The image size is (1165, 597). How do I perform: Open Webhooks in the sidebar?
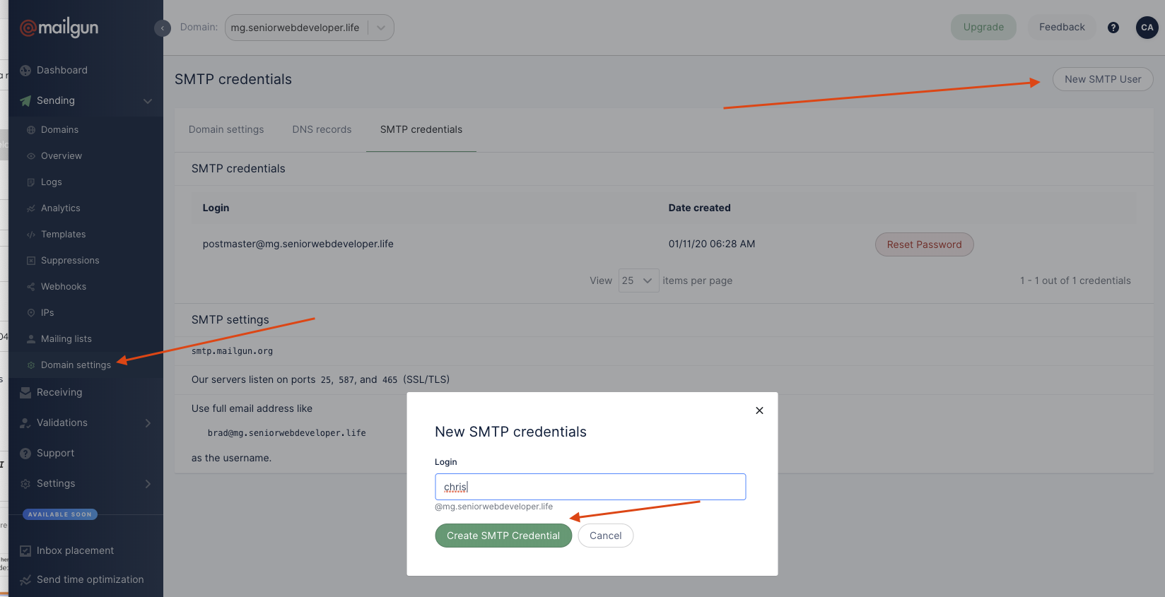64,286
